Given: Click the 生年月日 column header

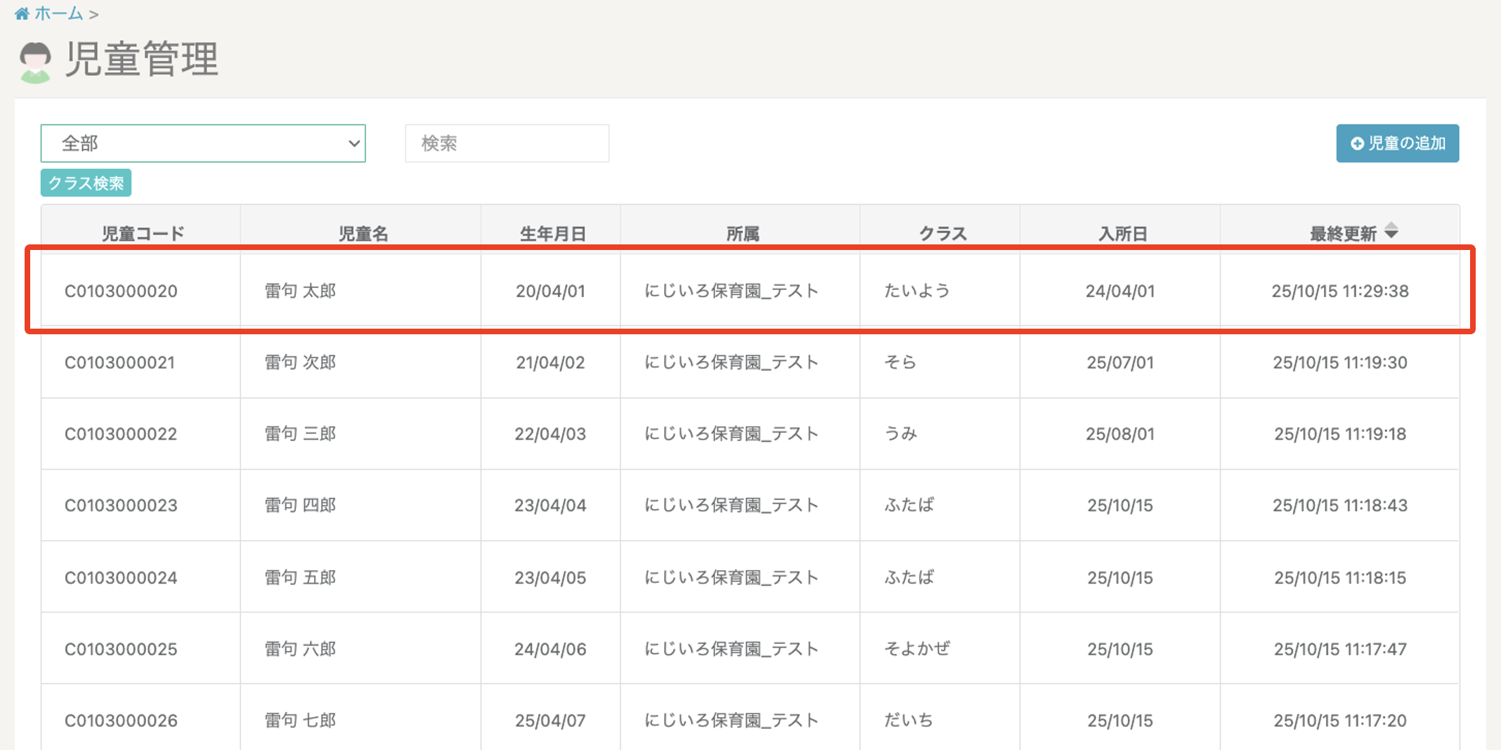Looking at the screenshot, I should (552, 233).
